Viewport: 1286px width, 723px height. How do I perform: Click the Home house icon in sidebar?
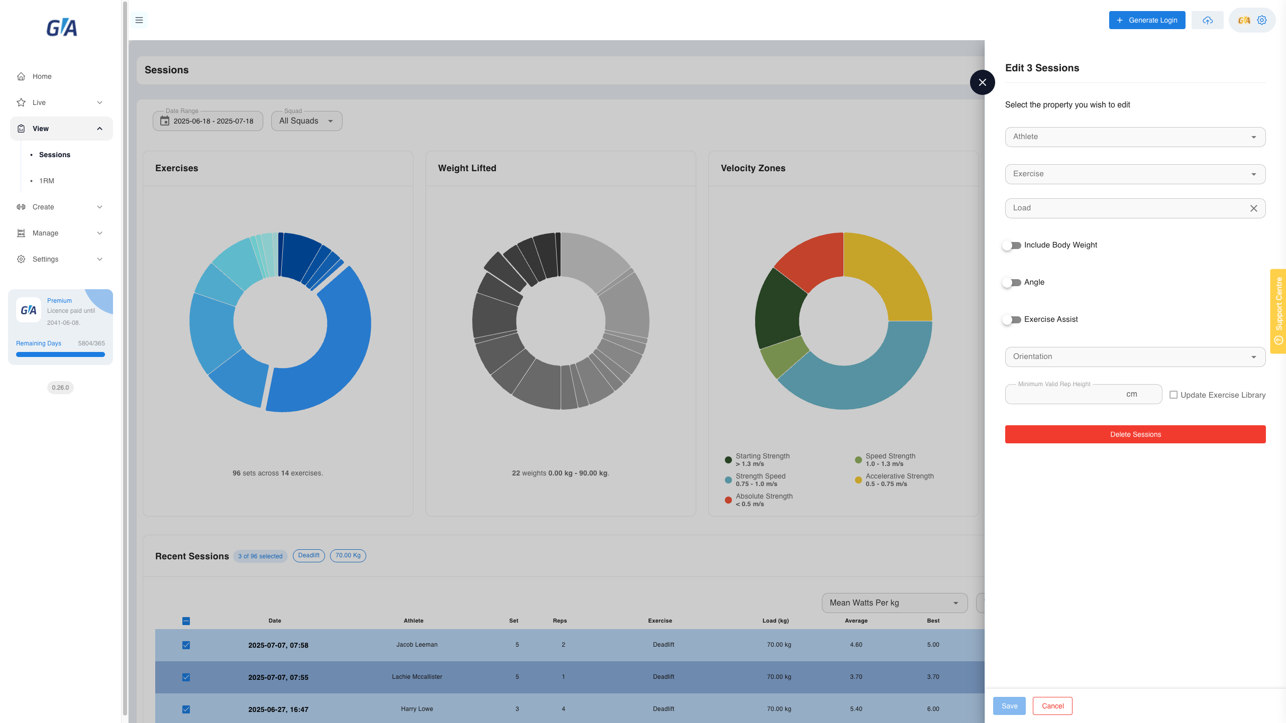21,76
